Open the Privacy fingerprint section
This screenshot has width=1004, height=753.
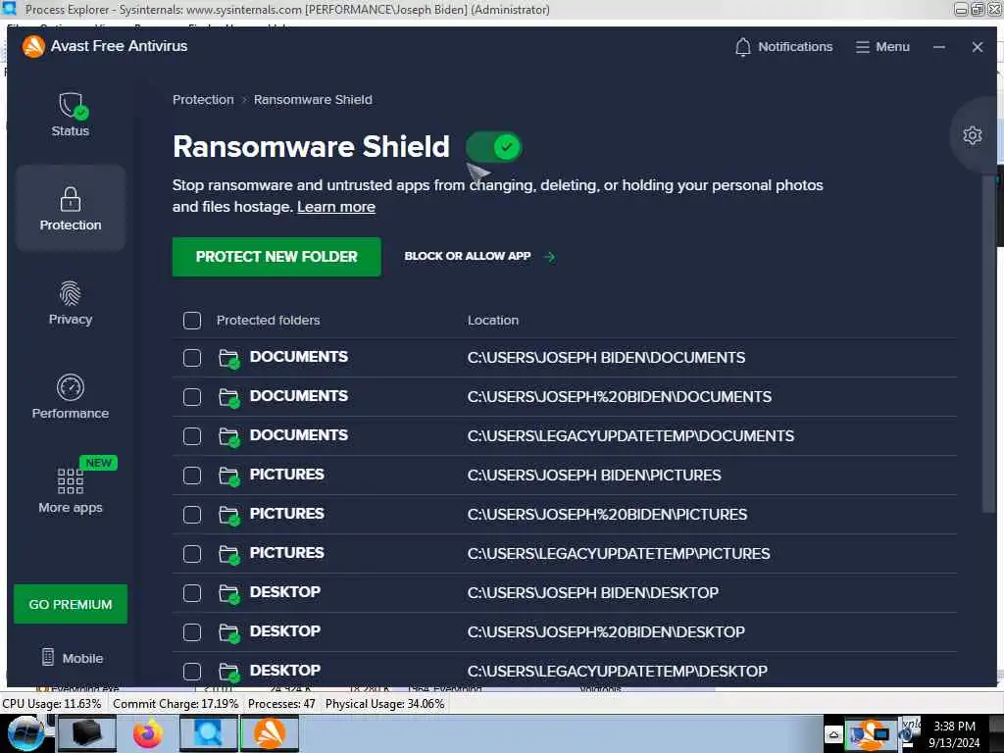pyautogui.click(x=71, y=303)
